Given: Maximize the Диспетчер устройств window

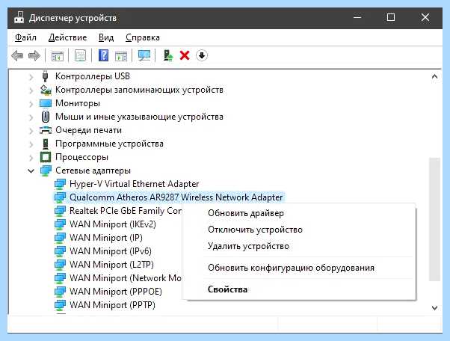Looking at the screenshot, I should [x=391, y=17].
